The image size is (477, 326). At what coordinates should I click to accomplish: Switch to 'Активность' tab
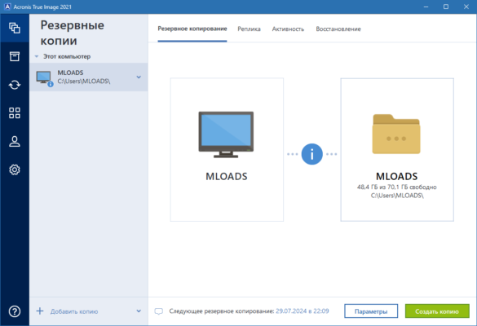288,29
